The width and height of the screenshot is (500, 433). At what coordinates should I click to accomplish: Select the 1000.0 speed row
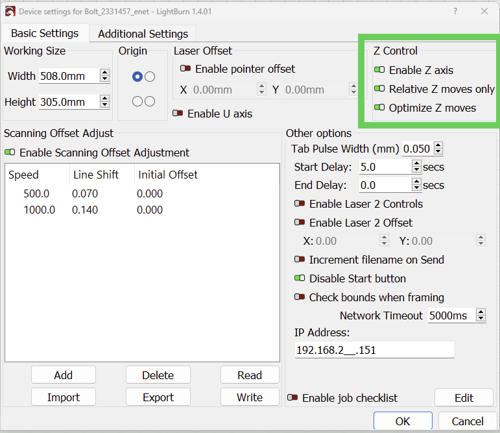pyautogui.click(x=142, y=210)
